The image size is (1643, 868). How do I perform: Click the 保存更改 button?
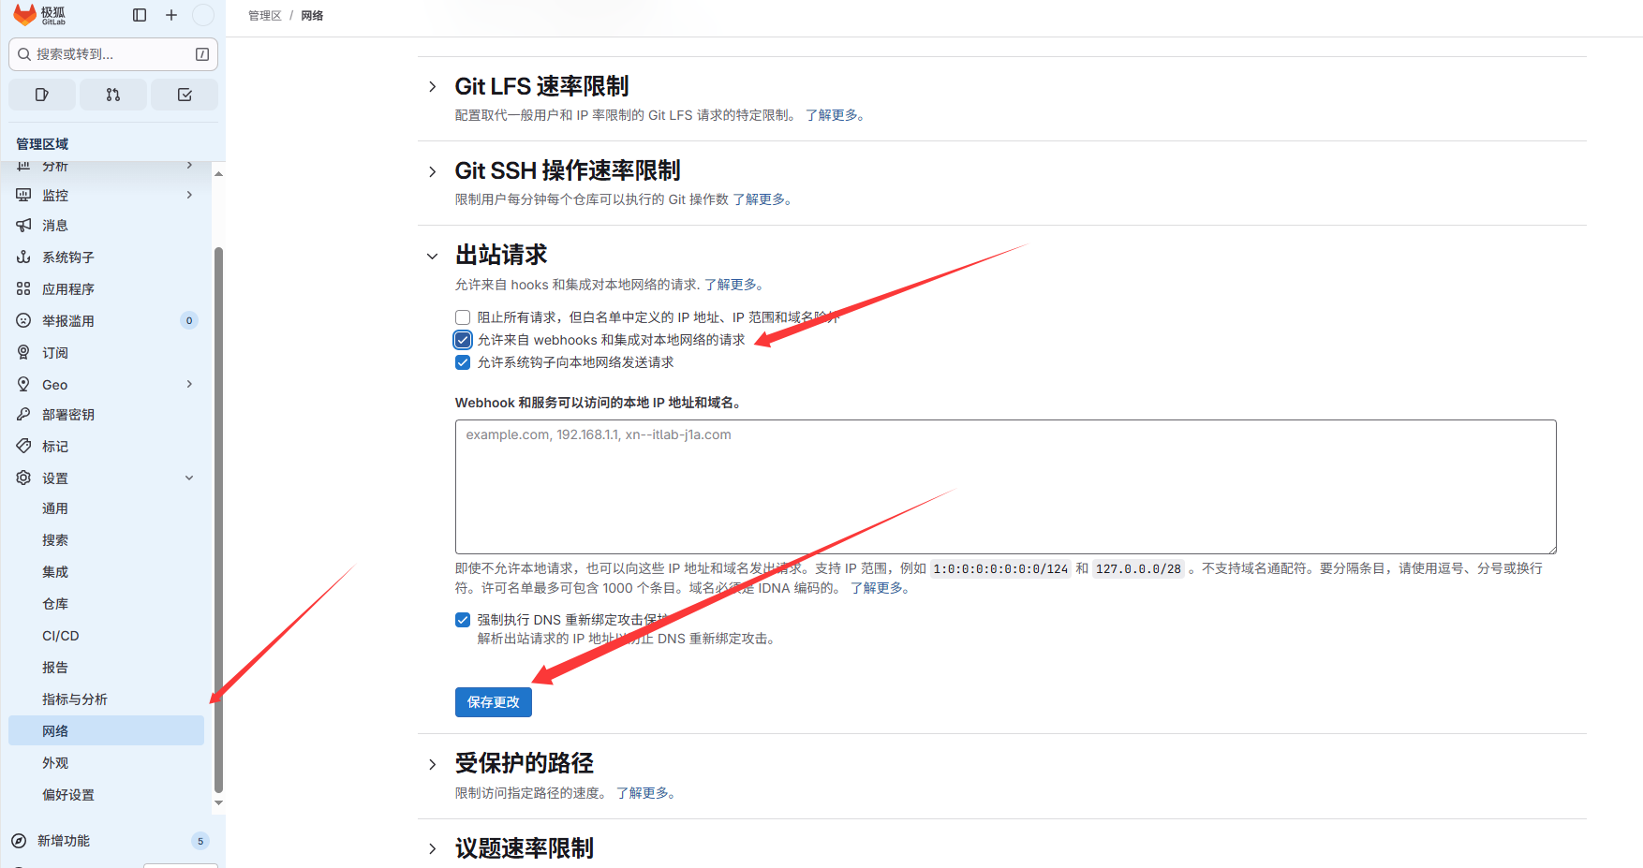coord(494,702)
